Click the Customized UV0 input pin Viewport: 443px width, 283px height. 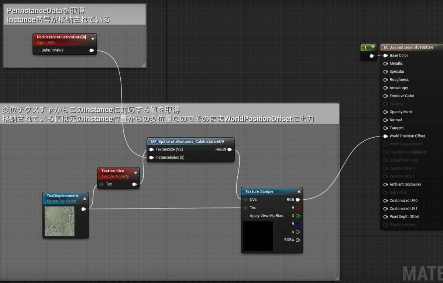click(x=385, y=201)
